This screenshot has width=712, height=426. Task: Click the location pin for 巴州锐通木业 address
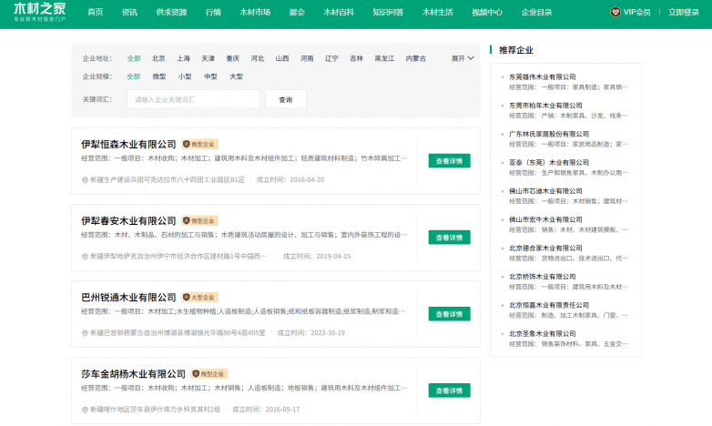(x=85, y=333)
